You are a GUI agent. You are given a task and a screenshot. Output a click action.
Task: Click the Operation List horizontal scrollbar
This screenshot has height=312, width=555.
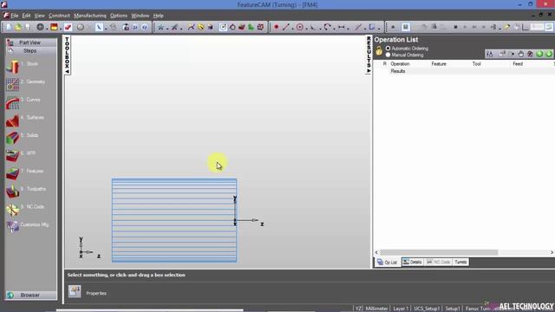(439, 252)
